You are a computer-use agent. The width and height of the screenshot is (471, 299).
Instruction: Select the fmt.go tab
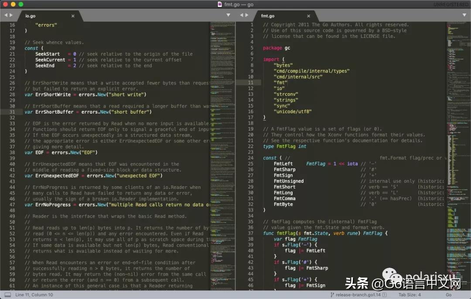(268, 16)
